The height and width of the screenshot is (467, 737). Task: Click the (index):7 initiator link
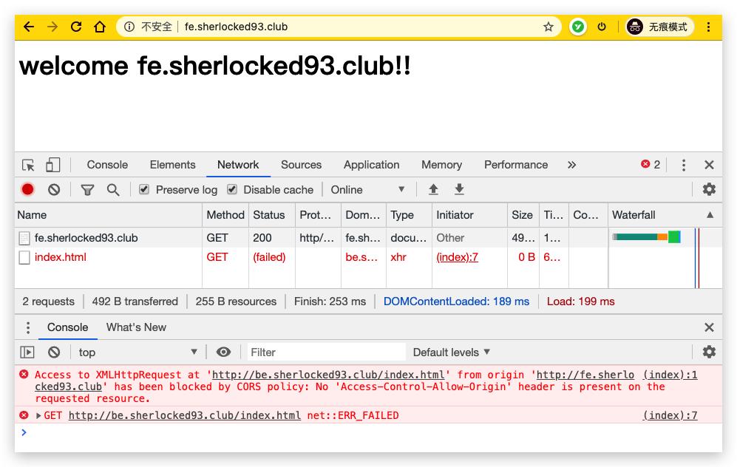click(x=457, y=257)
